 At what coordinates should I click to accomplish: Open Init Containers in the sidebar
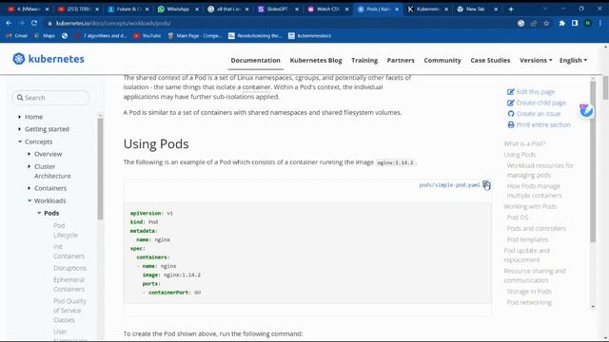tap(69, 251)
